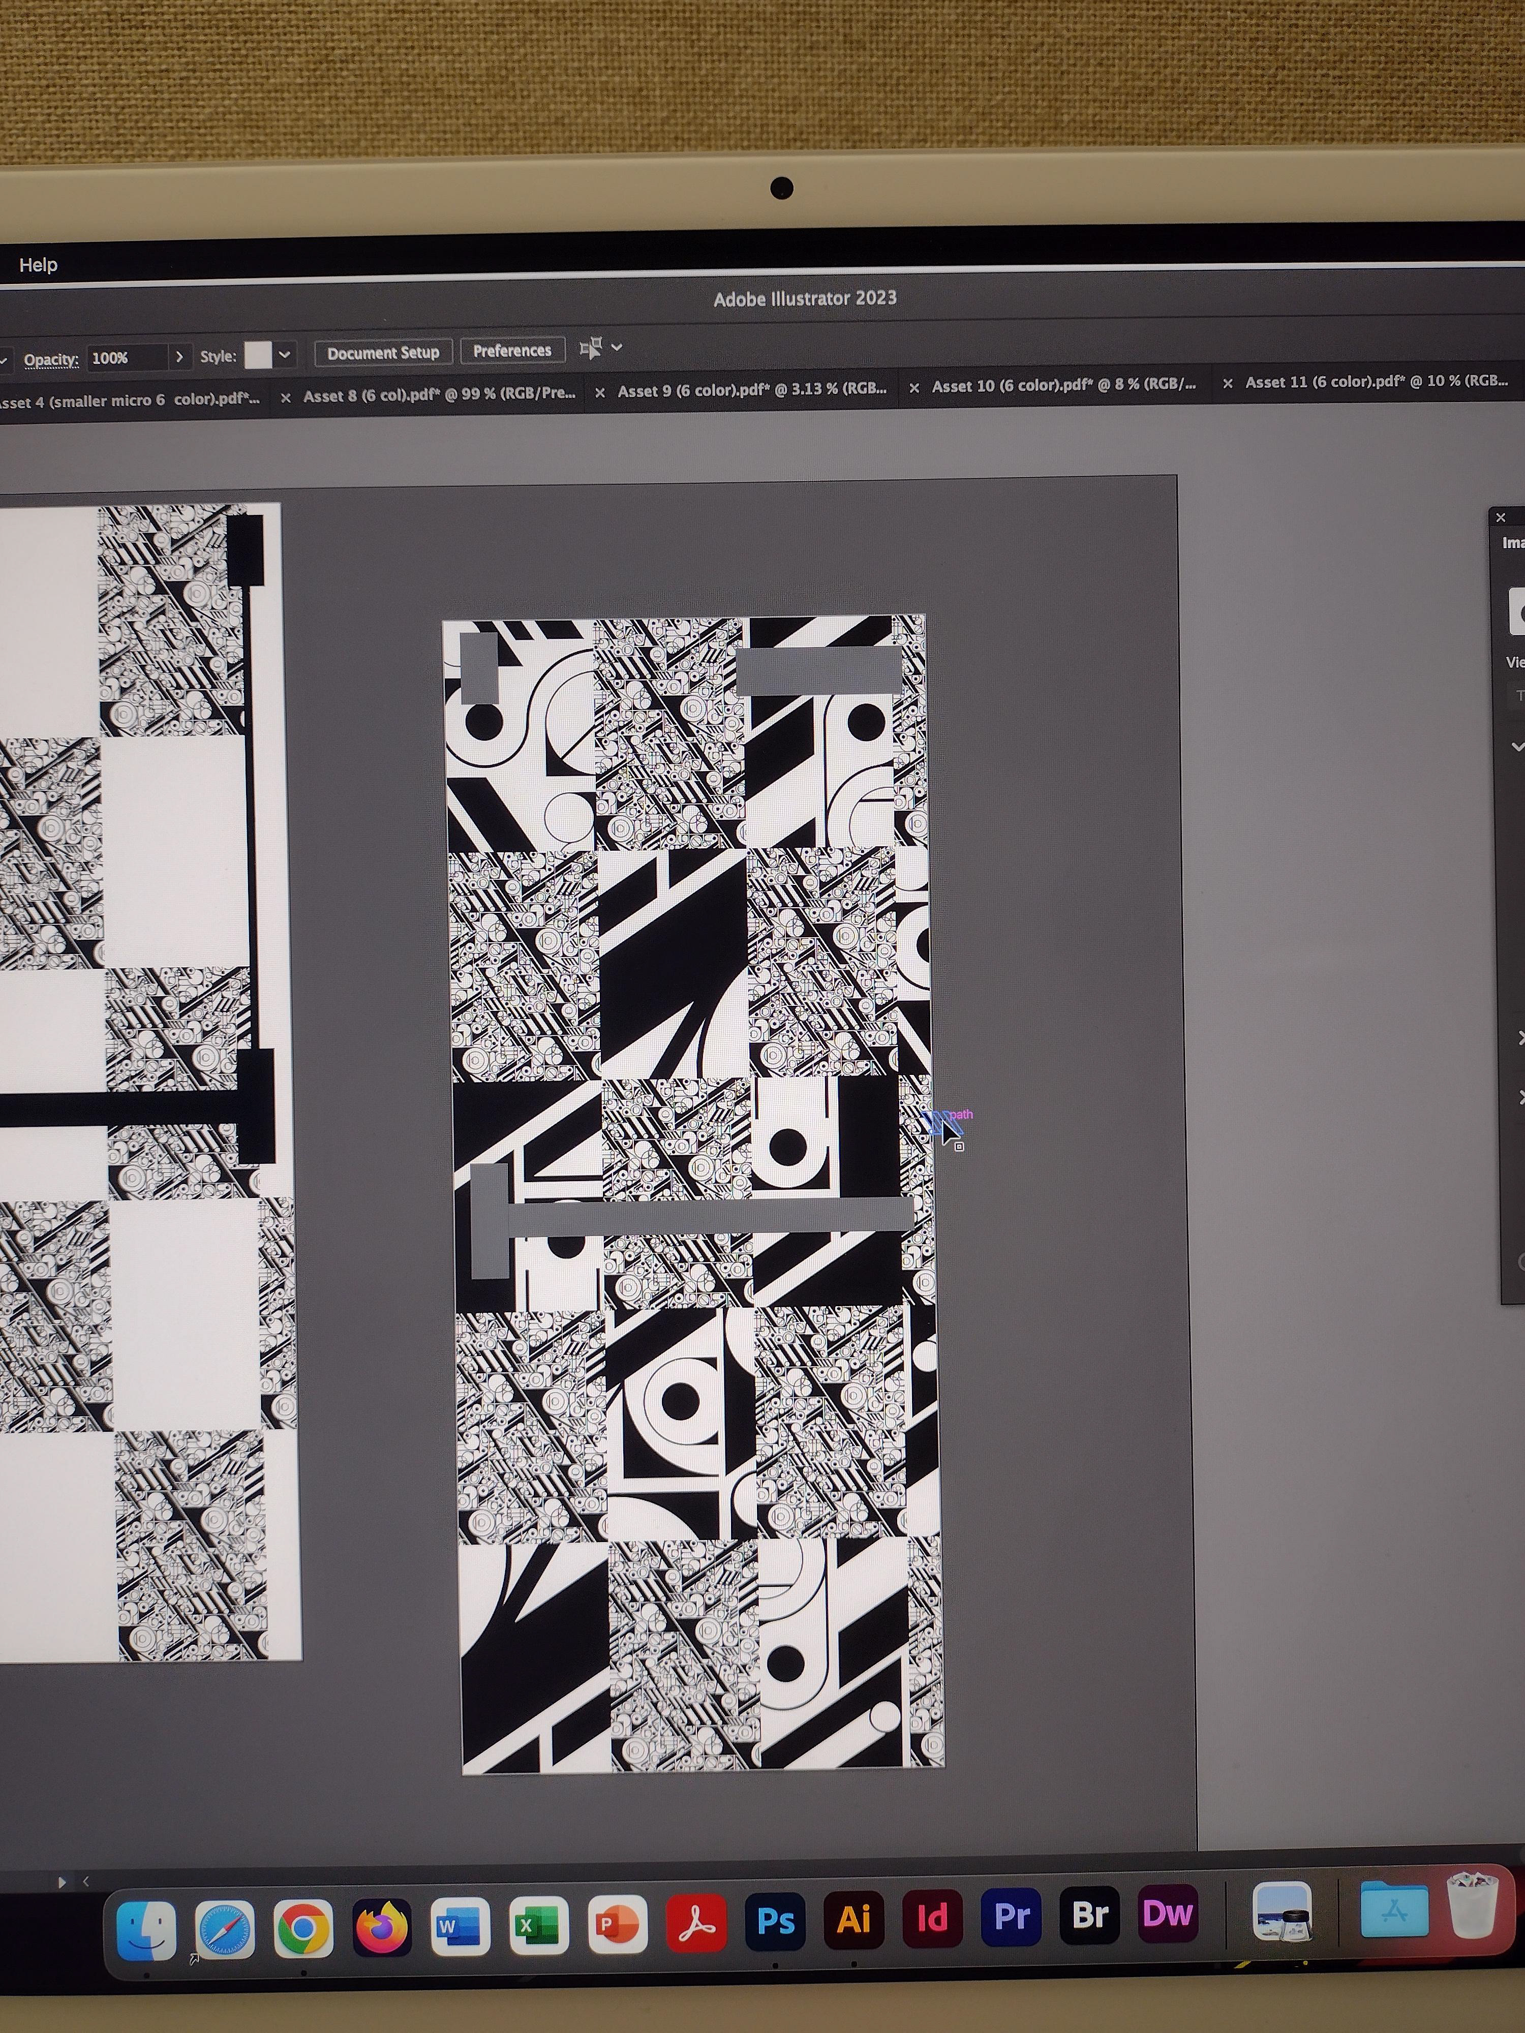Launch Safari from the dock
This screenshot has width=1525, height=2033.
coord(224,1928)
